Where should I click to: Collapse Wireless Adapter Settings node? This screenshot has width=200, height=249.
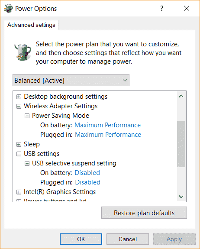(x=19, y=106)
